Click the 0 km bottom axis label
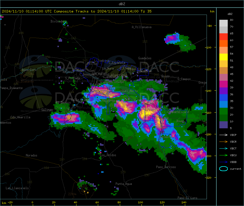 (32, 202)
